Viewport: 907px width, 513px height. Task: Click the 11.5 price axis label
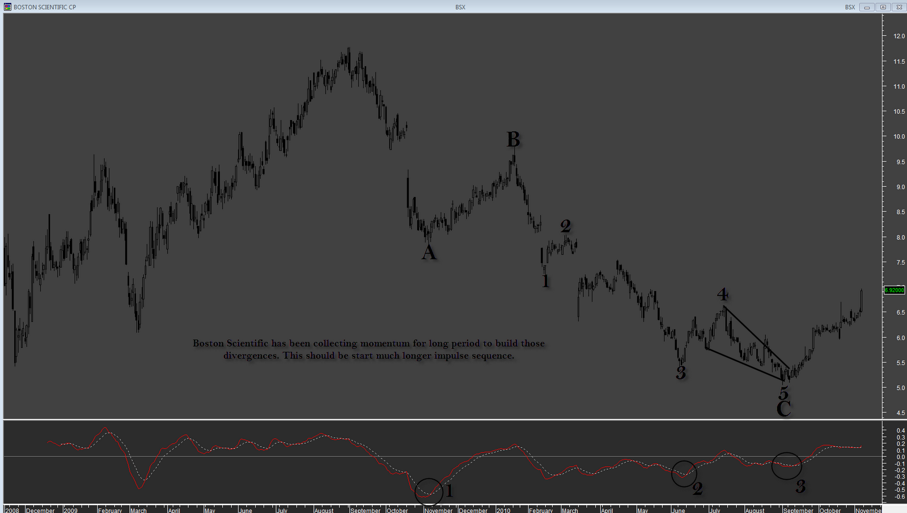coord(899,61)
